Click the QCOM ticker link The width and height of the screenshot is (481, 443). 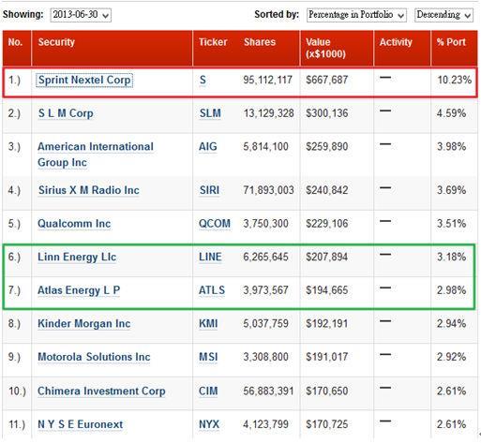coord(215,224)
